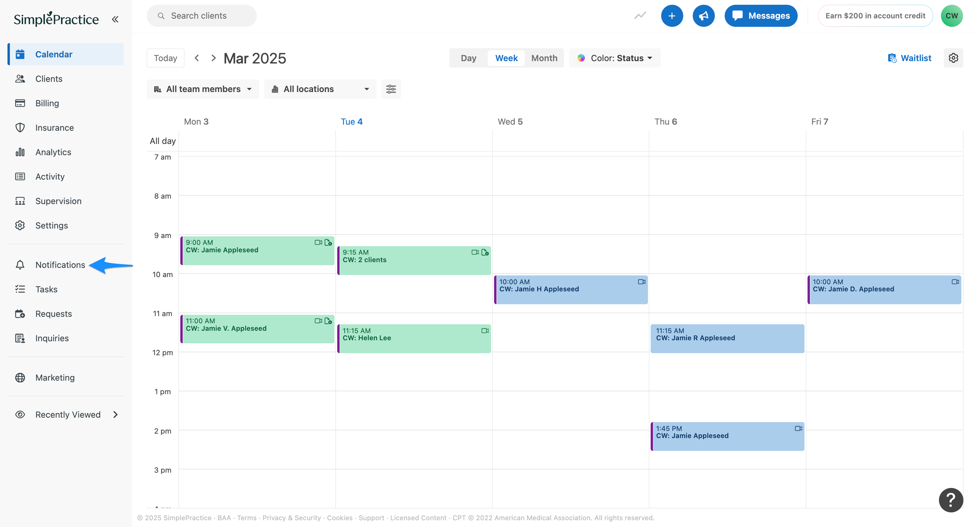Image resolution: width=978 pixels, height=527 pixels.
Task: Click the Activity list icon
Action: 20,177
